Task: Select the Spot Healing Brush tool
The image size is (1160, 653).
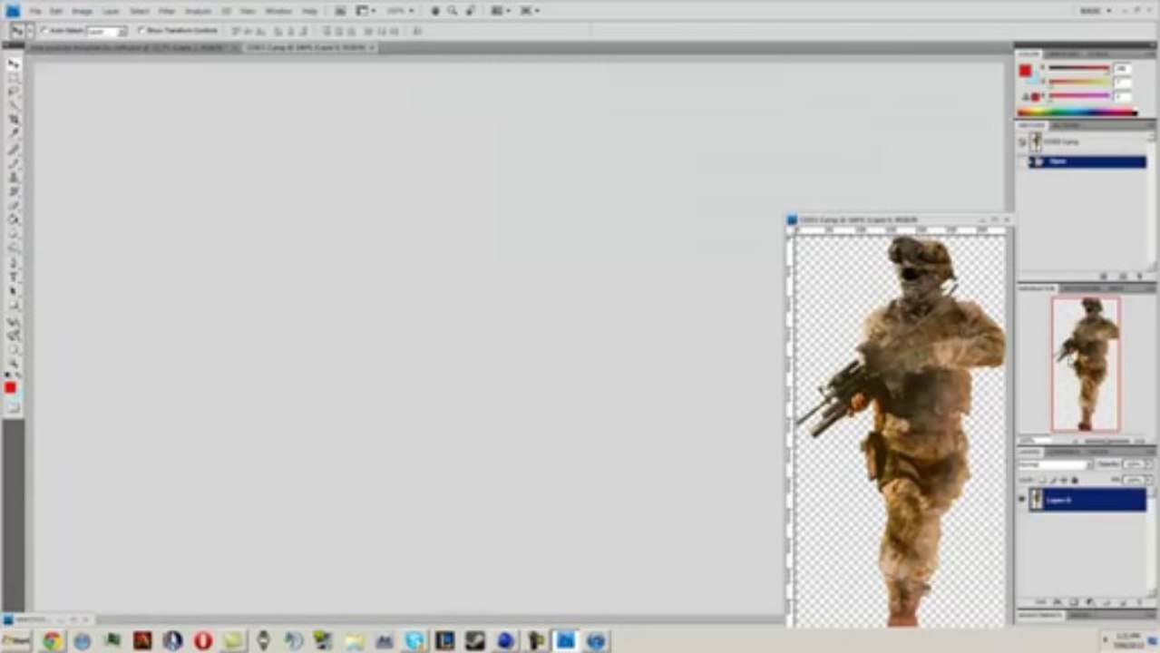Action: click(14, 148)
